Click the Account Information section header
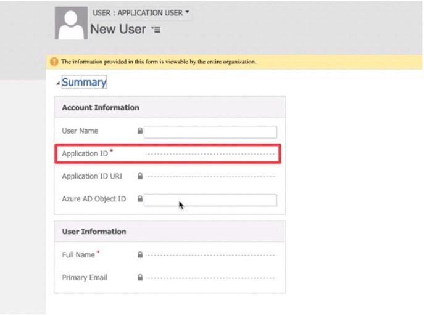The height and width of the screenshot is (316, 424). (x=170, y=107)
